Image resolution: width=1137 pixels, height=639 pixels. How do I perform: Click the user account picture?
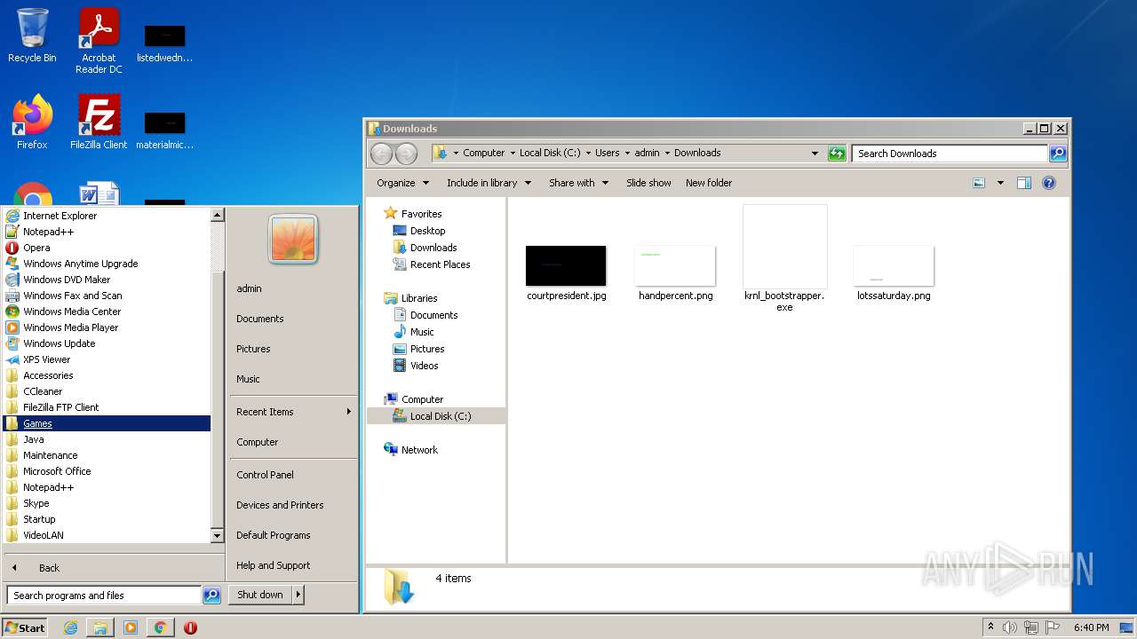click(292, 240)
